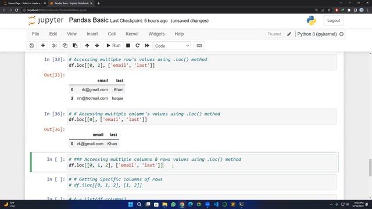The width and height of the screenshot is (372, 209).
Task: Copy selected cells icon
Action: (x=65, y=45)
